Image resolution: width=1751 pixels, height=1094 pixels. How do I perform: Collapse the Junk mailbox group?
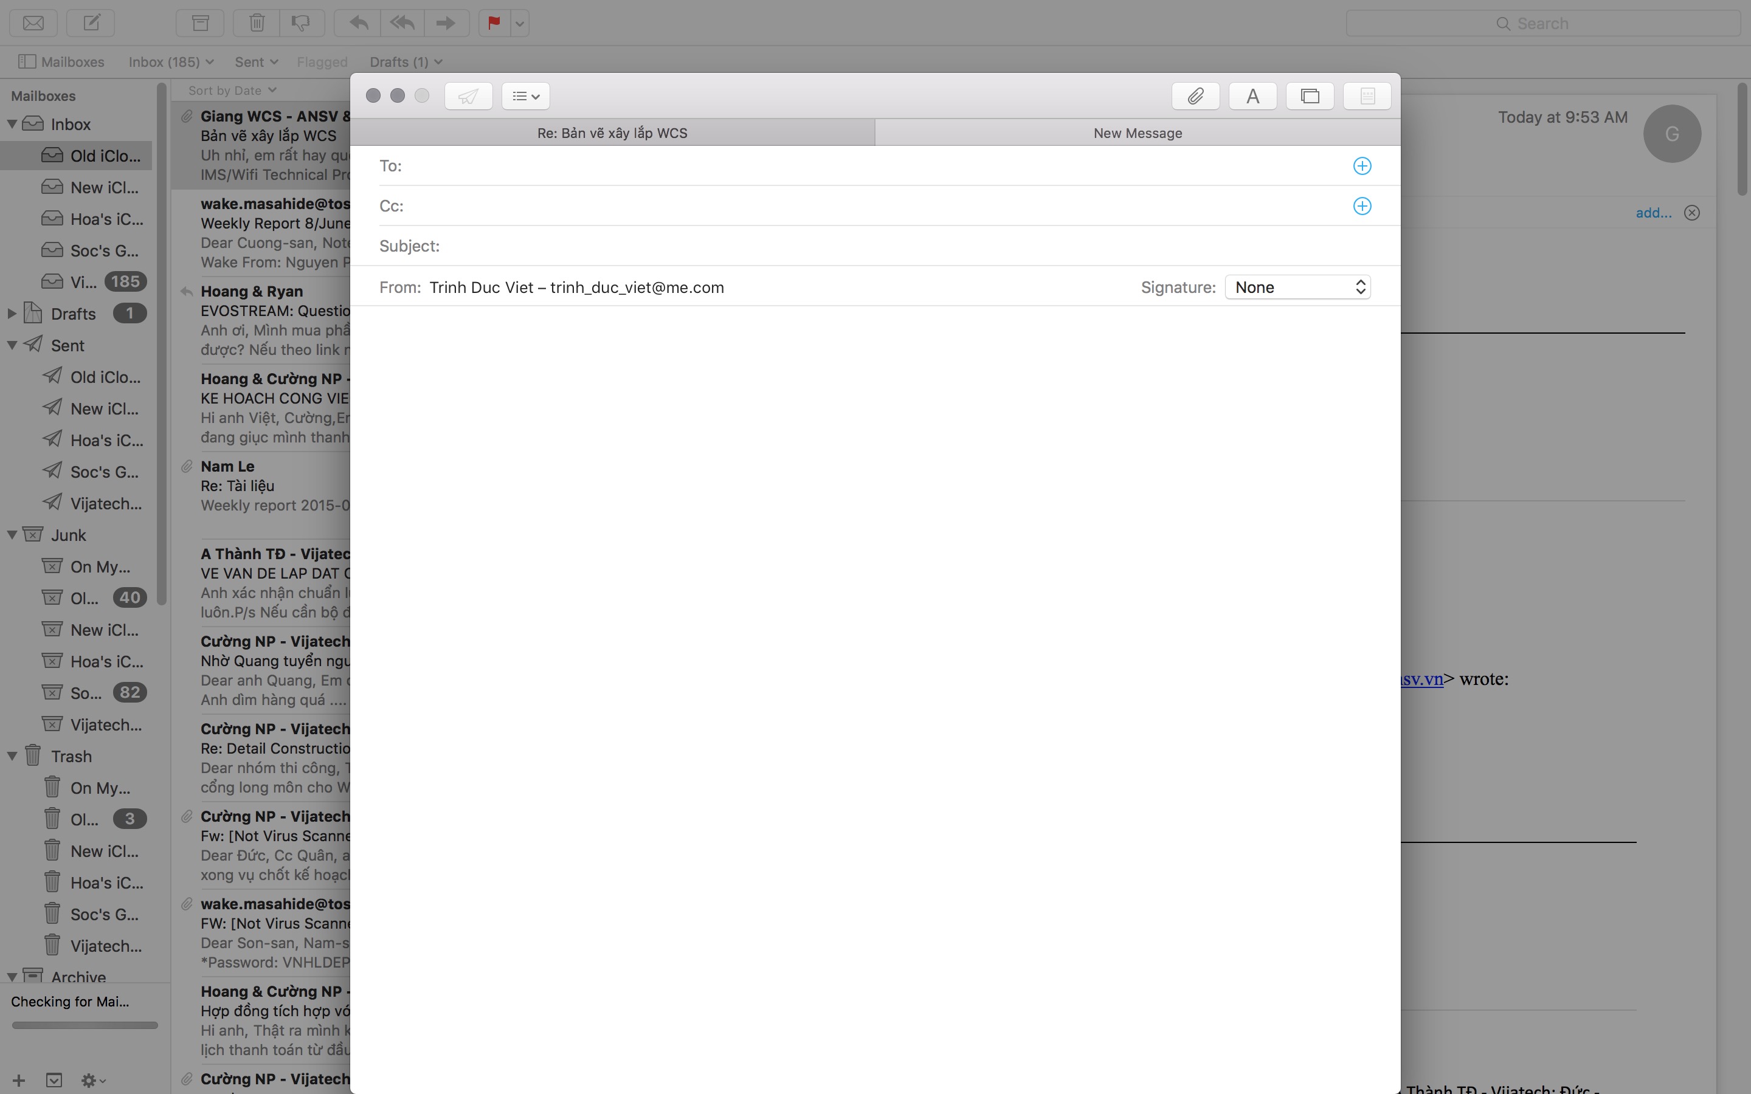[x=12, y=535]
